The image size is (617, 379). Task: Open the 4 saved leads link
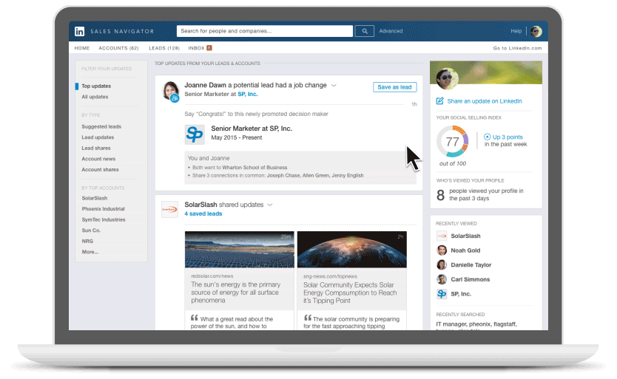click(203, 214)
